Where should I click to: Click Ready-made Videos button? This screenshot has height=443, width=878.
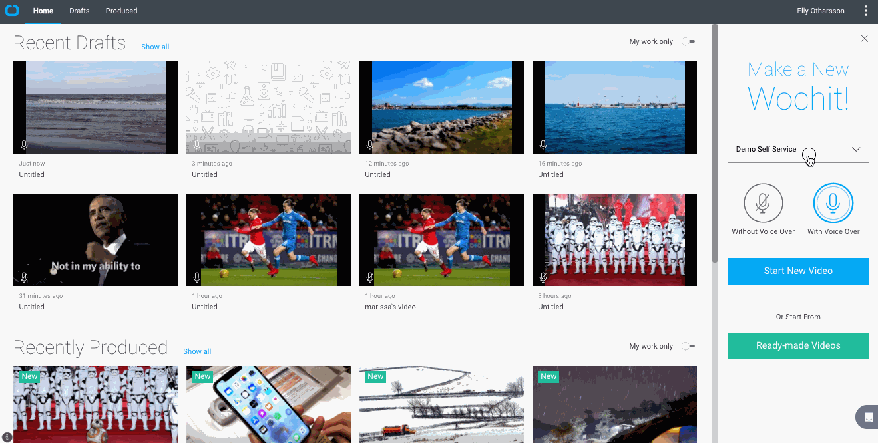[798, 346]
